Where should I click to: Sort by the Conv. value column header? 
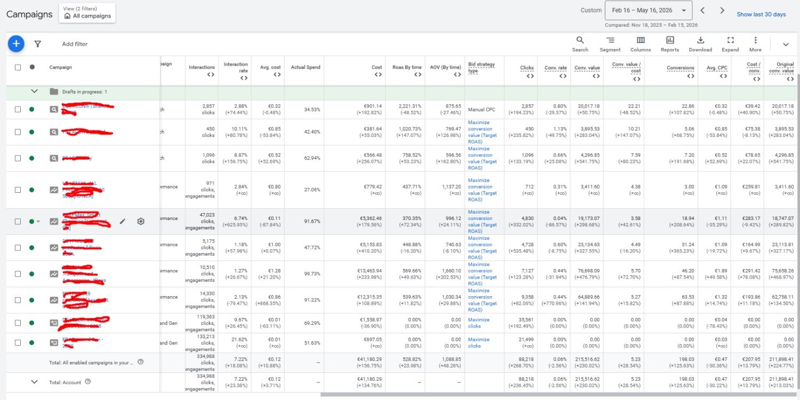[x=587, y=68]
